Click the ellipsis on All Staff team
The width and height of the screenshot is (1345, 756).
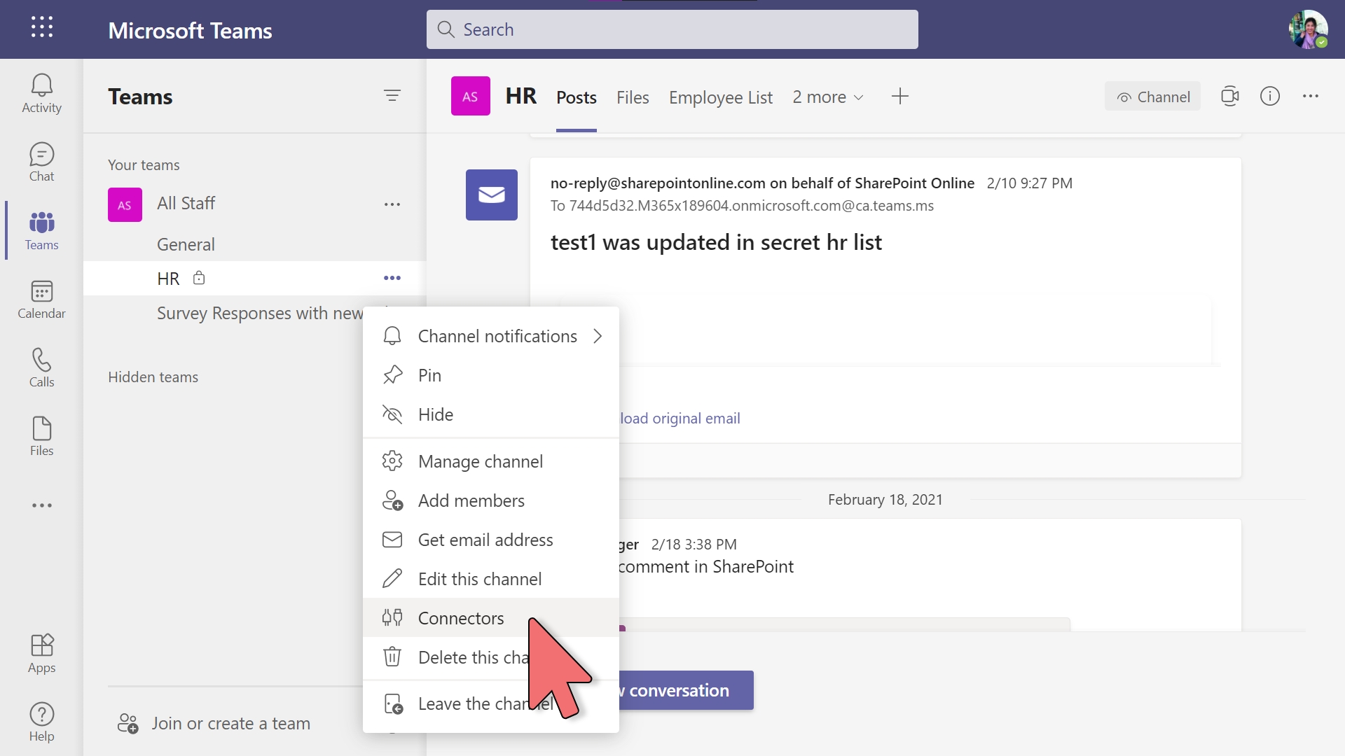(x=392, y=204)
